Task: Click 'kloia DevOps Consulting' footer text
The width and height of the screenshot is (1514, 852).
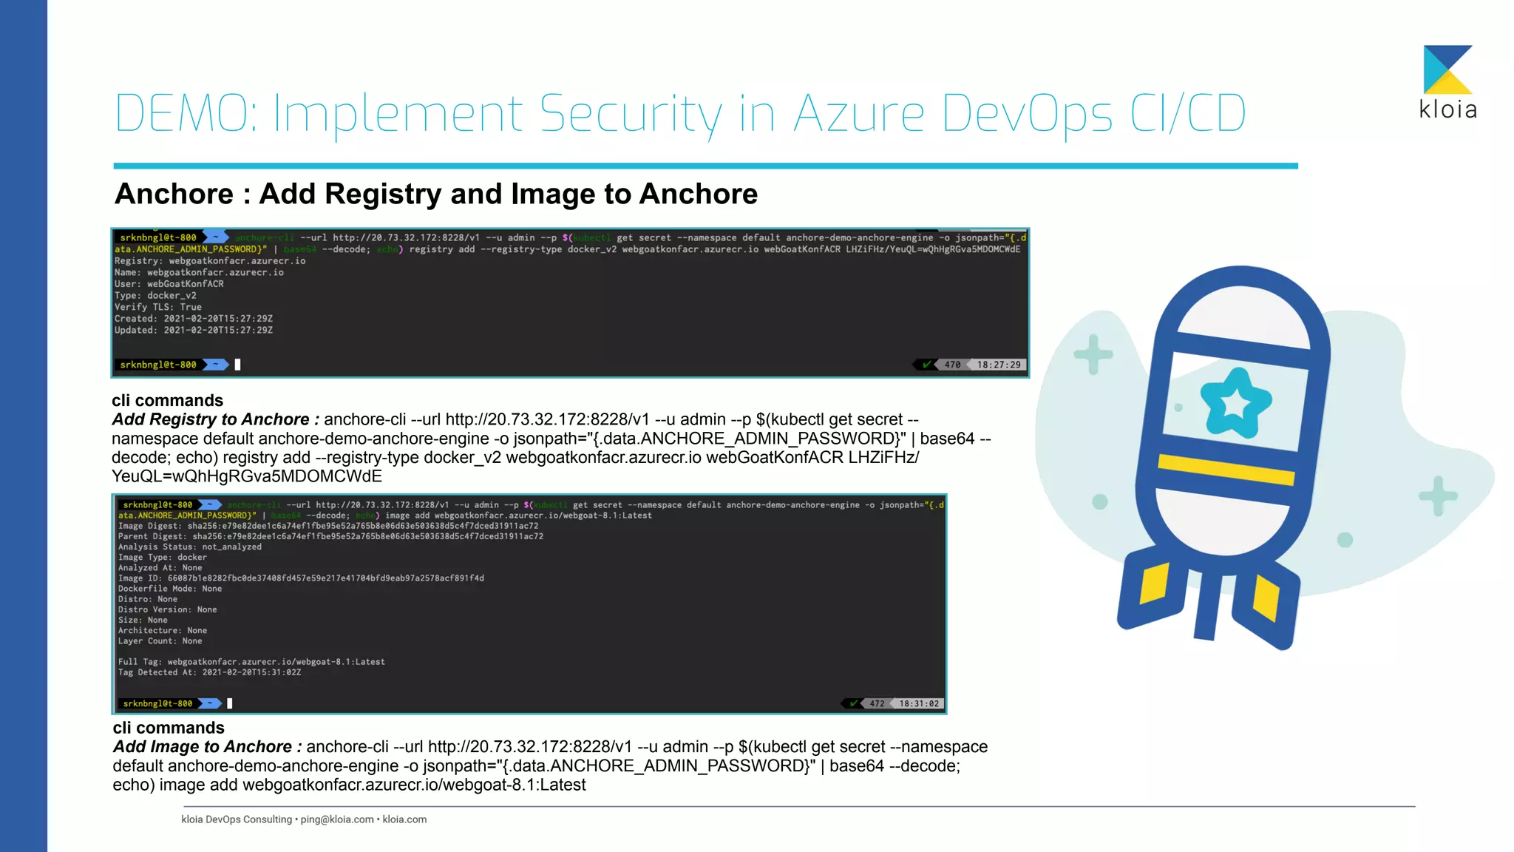Action: pyautogui.click(x=237, y=819)
